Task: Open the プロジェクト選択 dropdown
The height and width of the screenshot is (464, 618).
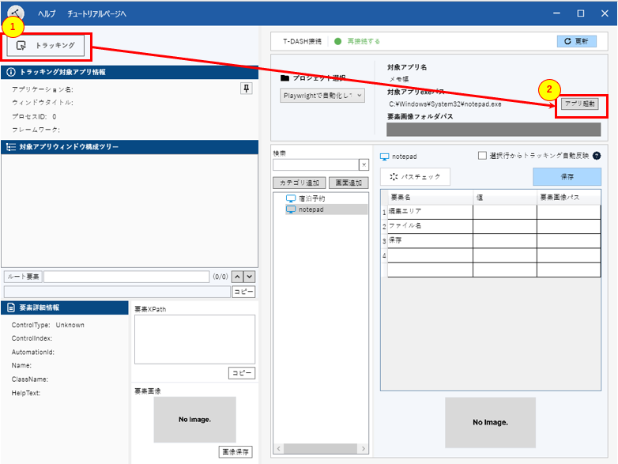Action: 322,96
